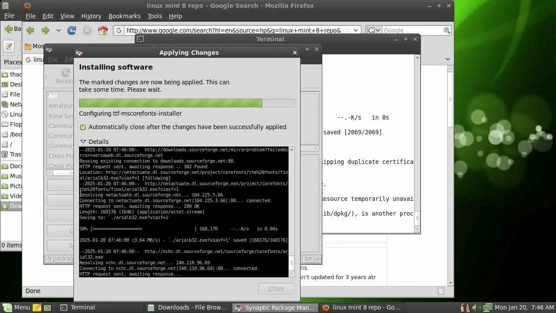556x313 pixels.
Task: Toggle automatically close after changes checkbox
Action: click(83, 127)
